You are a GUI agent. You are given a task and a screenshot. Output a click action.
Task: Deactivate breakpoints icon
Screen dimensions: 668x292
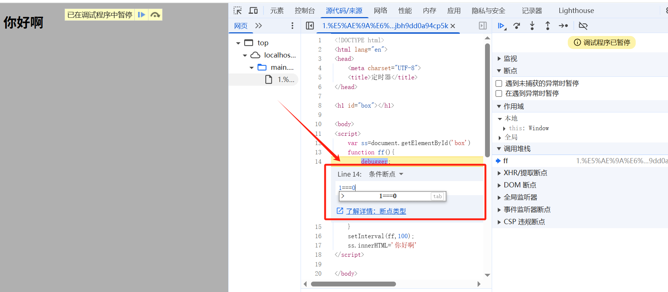tap(583, 26)
